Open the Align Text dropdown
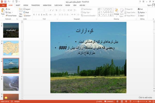Viewport: 155px width, 103px height. [x=86, y=12]
